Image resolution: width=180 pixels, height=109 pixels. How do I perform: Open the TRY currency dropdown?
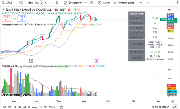point(173,10)
